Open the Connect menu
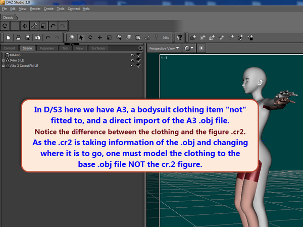Viewport: 303px width, 227px height. point(74,9)
